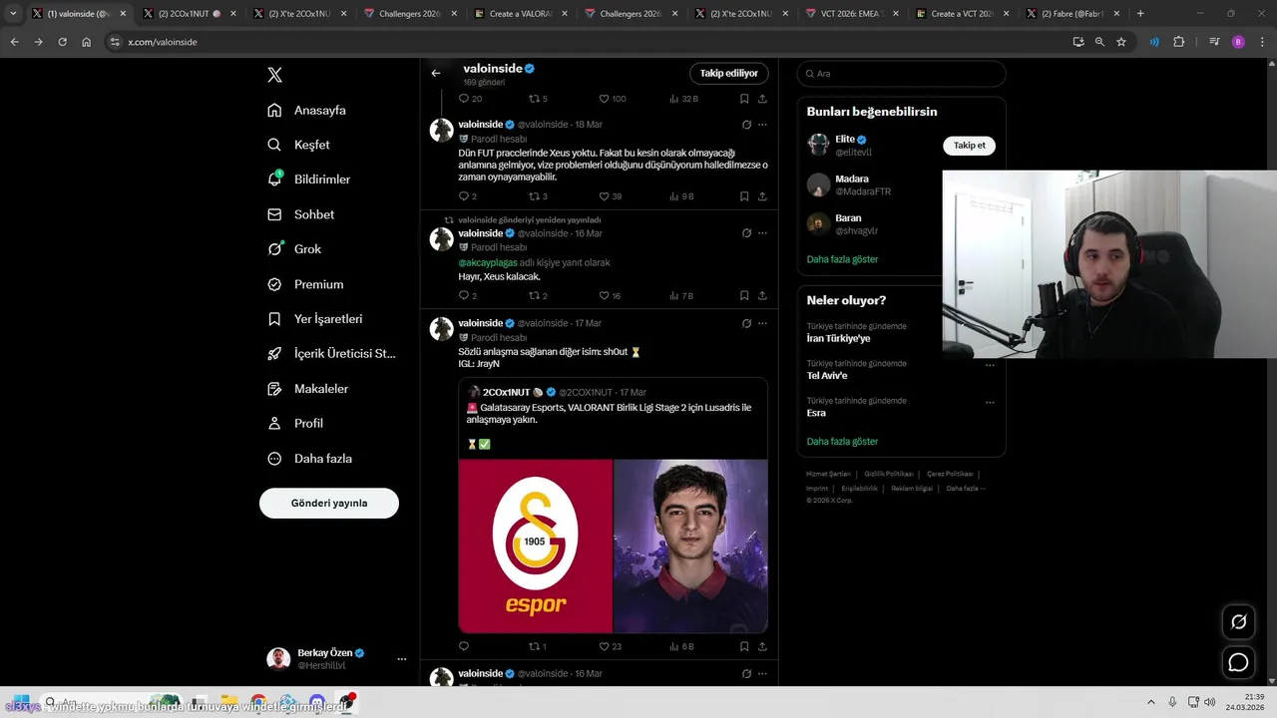Bookmark the shOut sözlü anlaşma post
Image resolution: width=1277 pixels, height=718 pixels.
[744, 646]
